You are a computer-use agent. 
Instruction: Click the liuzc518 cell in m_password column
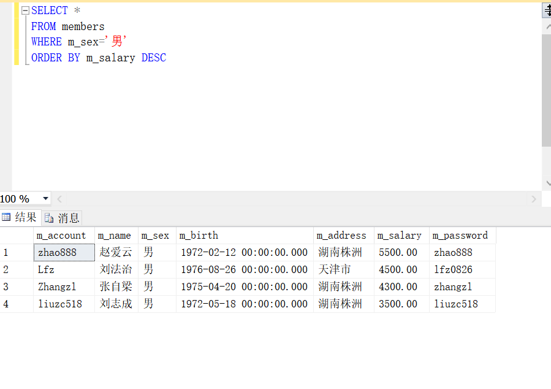(463, 304)
